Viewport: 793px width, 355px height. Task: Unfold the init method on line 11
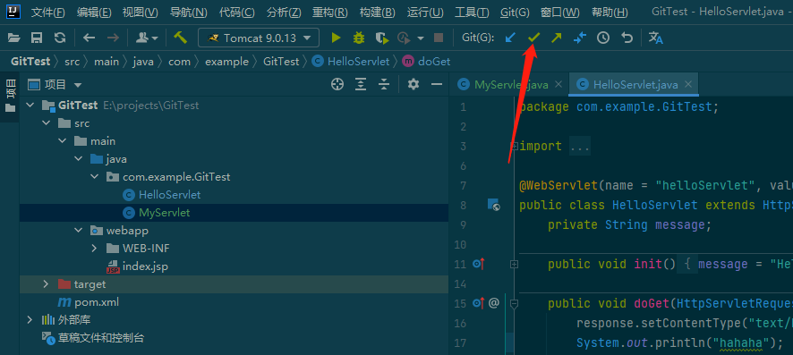point(515,264)
